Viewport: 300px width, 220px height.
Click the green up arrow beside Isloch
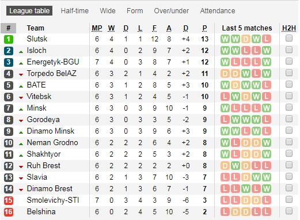[x=21, y=52]
